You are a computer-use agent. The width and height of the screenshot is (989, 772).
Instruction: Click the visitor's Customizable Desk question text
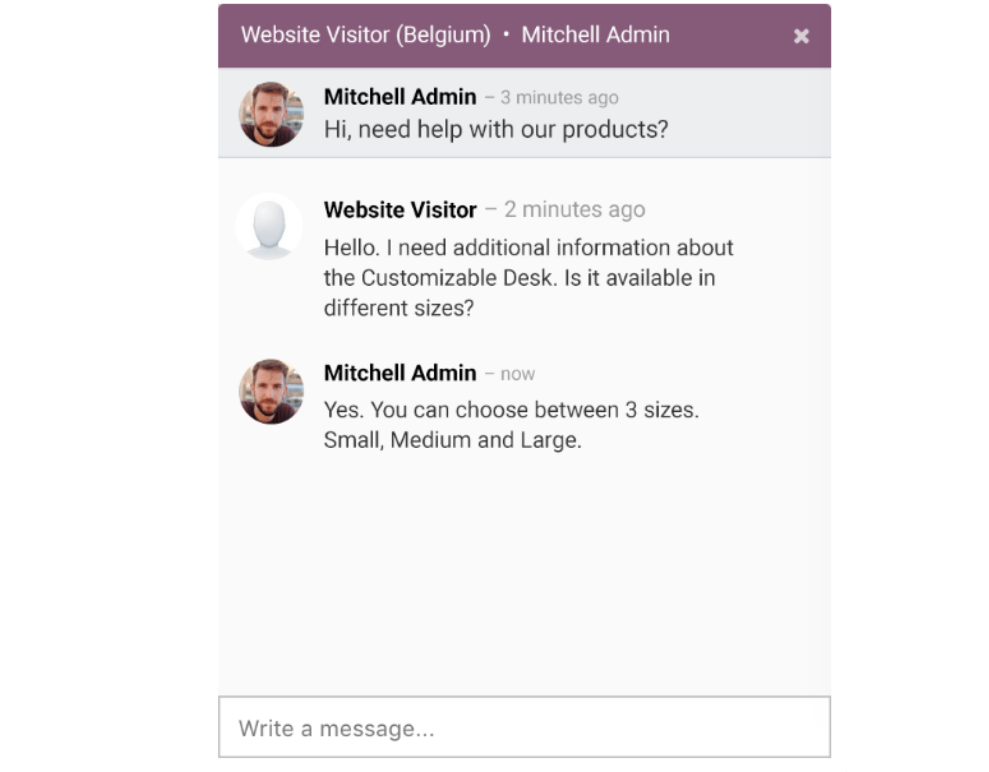click(520, 278)
